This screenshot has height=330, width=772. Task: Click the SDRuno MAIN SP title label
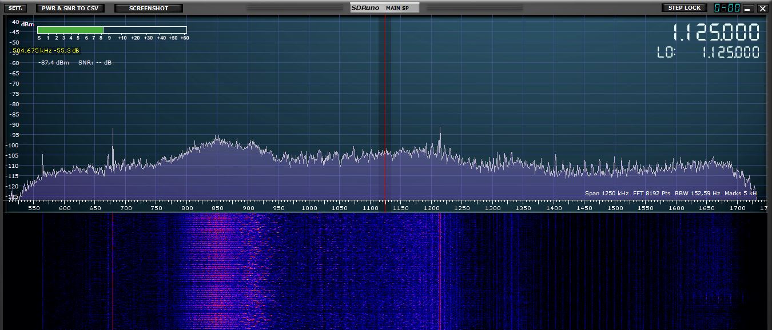pyautogui.click(x=384, y=7)
